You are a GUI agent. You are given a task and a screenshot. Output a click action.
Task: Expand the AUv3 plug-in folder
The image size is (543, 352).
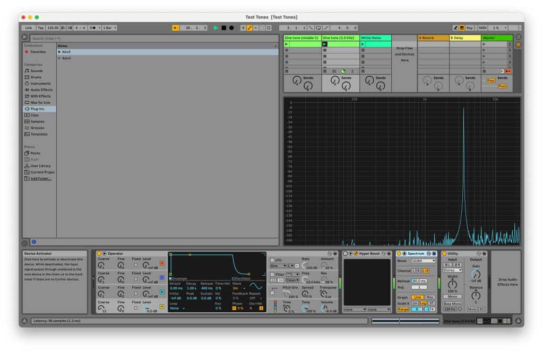(x=59, y=58)
